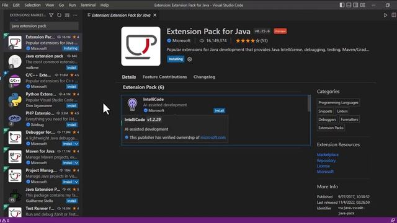
Task: Click the extension pack list scrollbar
Action: tap(309, 103)
